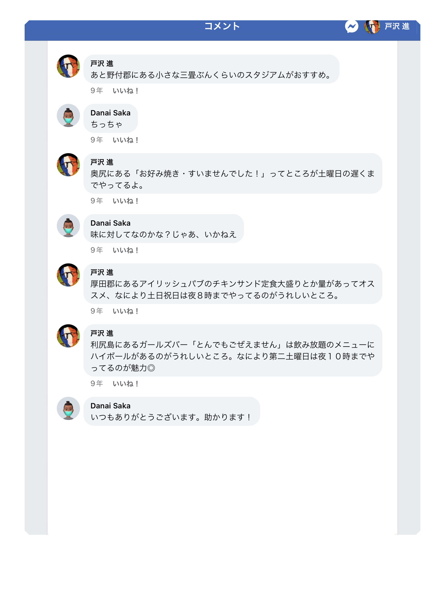Click Danai Saka name on ちっちゃ comment
This screenshot has height=594, width=445.
pyautogui.click(x=110, y=113)
